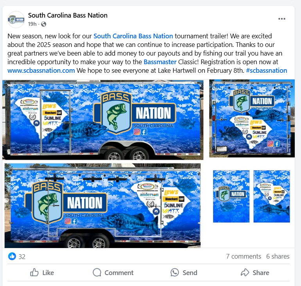The width and height of the screenshot is (301, 286).
Task: Click the South Carolina Bass Nation profile picture
Action: 16,20
